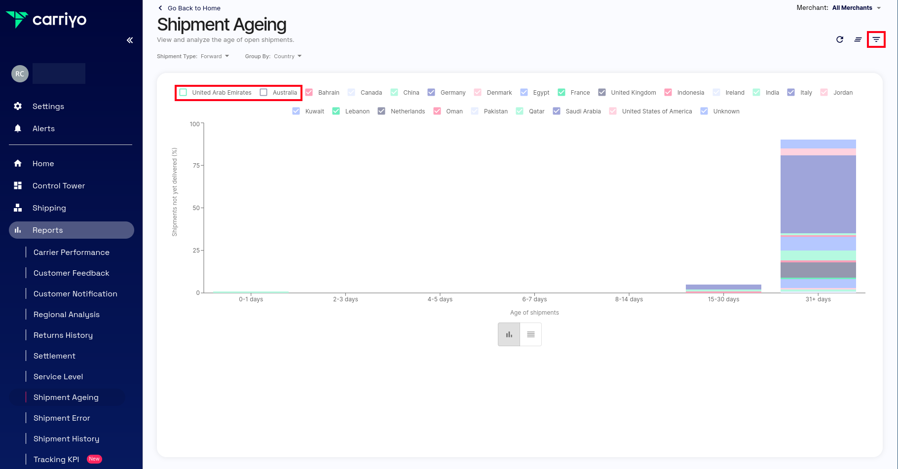The image size is (898, 469).
Task: Open Customer Feedback report
Action: pos(72,273)
